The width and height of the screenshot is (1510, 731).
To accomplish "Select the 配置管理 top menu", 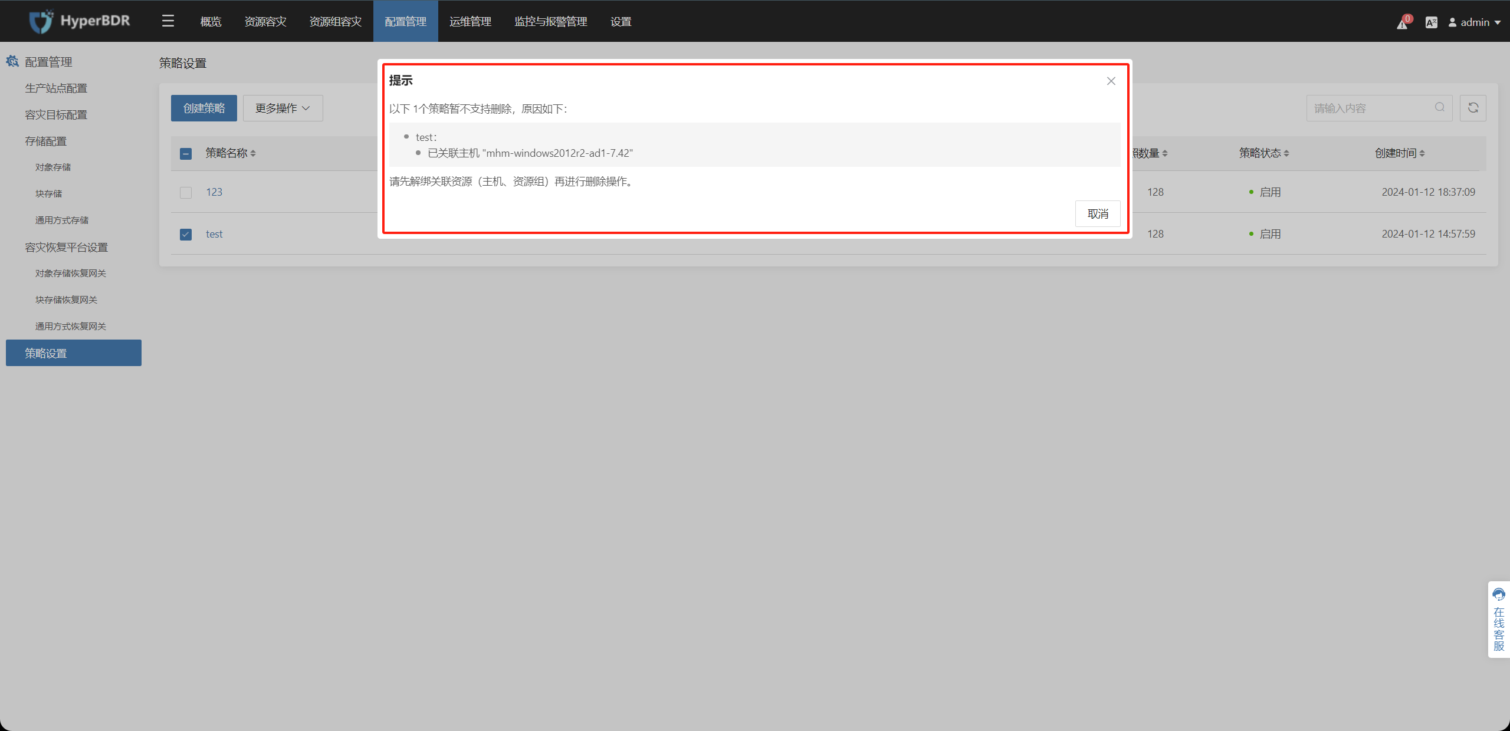I will click(x=406, y=21).
